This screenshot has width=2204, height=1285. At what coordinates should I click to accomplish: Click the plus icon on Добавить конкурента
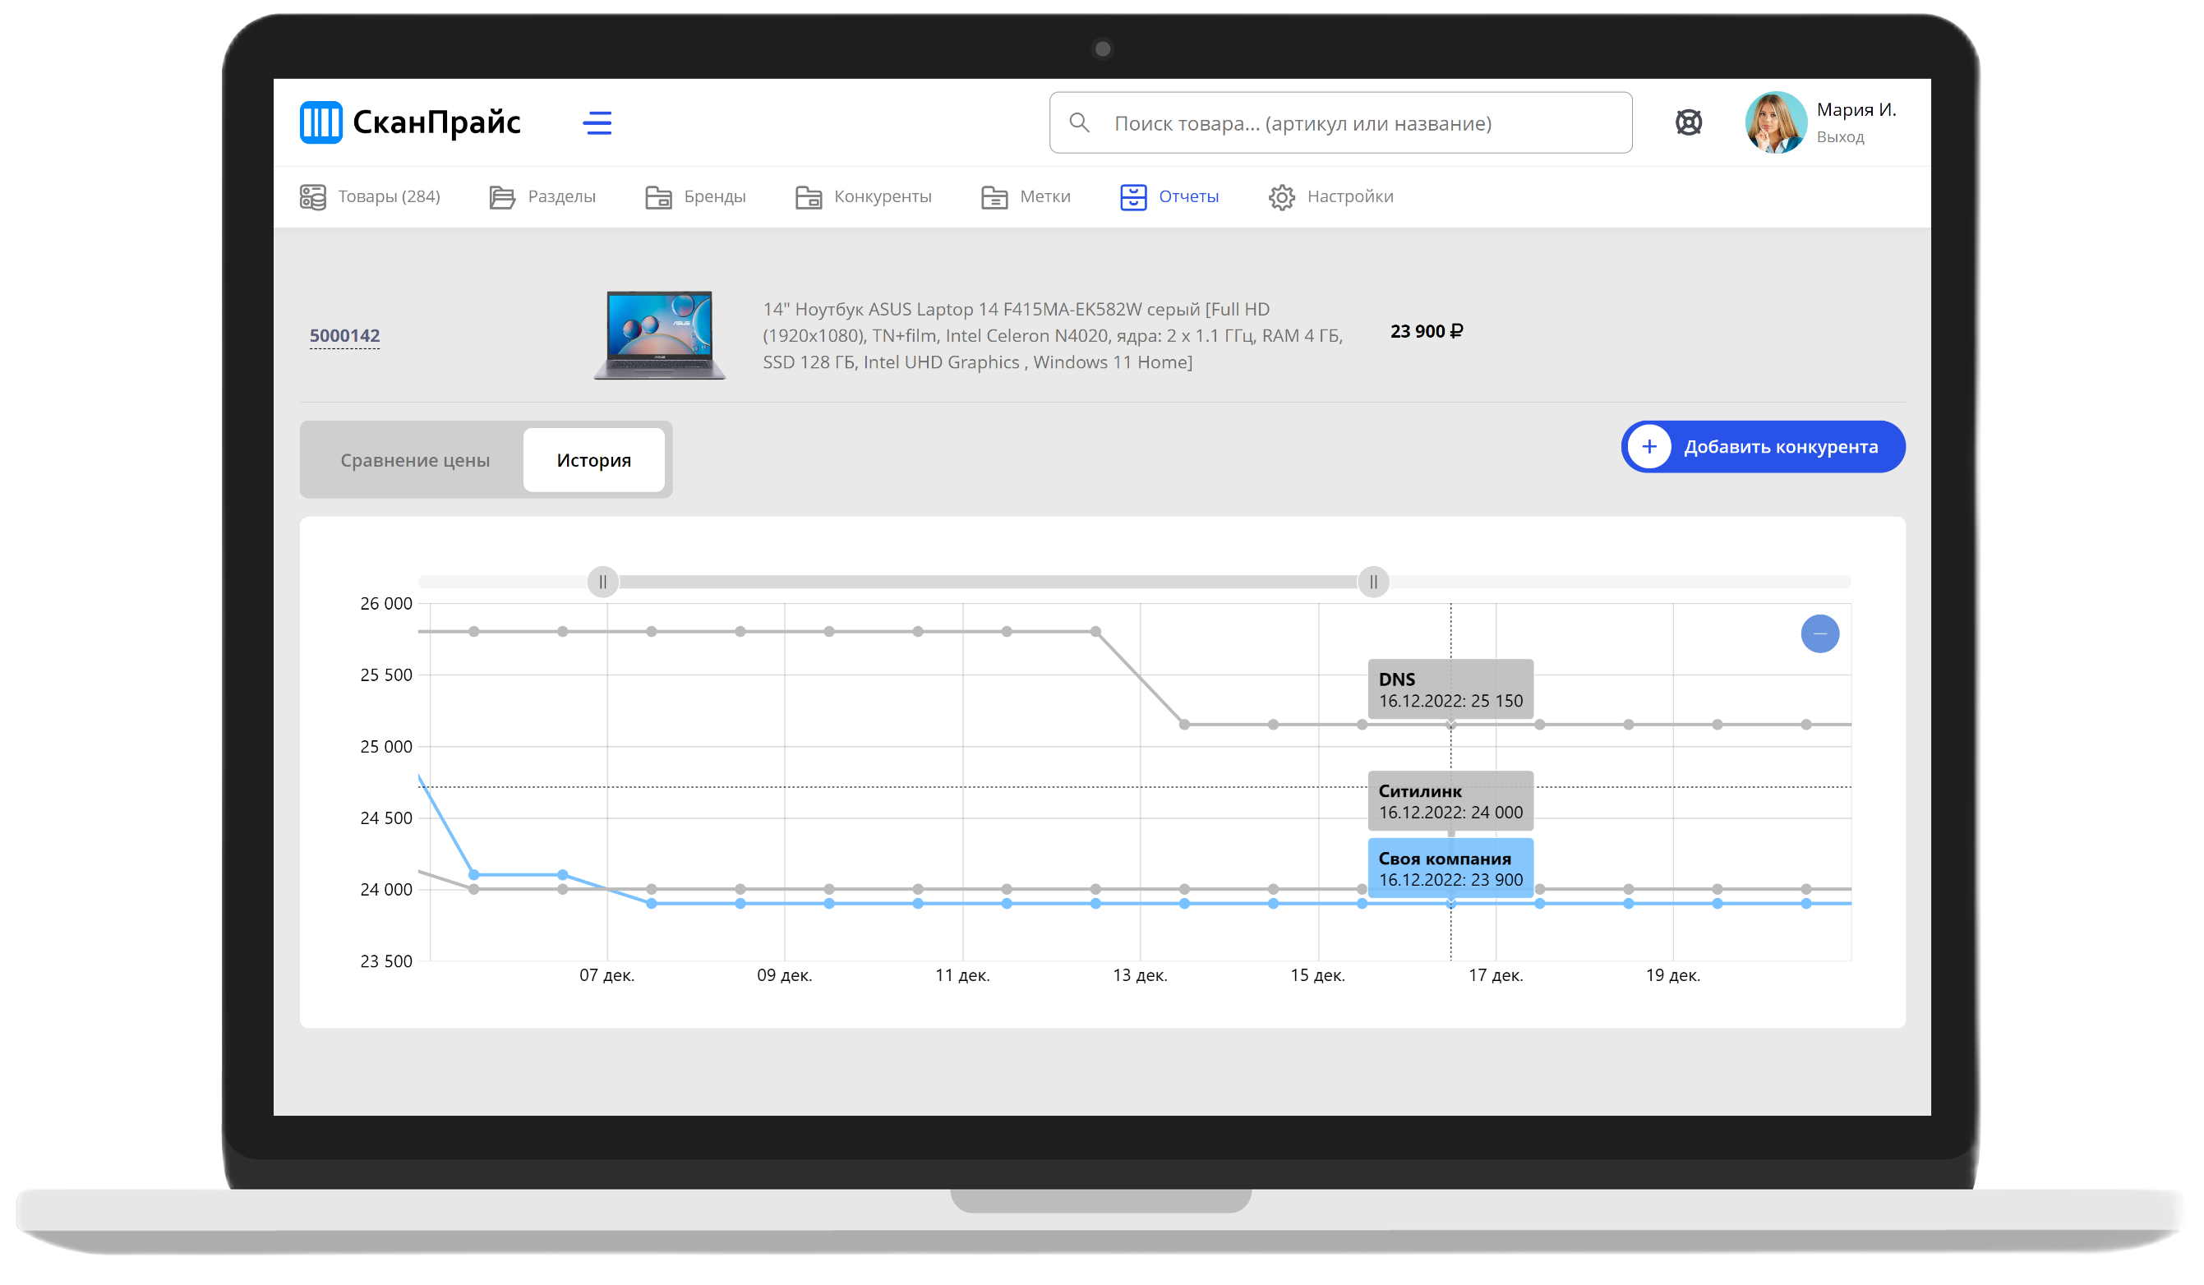[x=1648, y=448]
